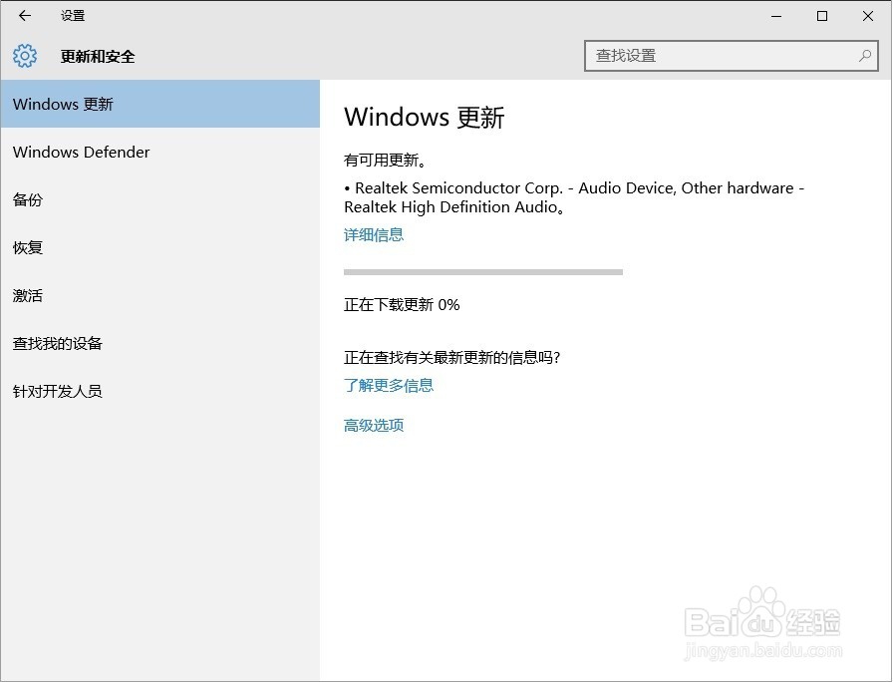Open 针对开发人员 section
Screen dimensions: 893x682
[x=160, y=391]
